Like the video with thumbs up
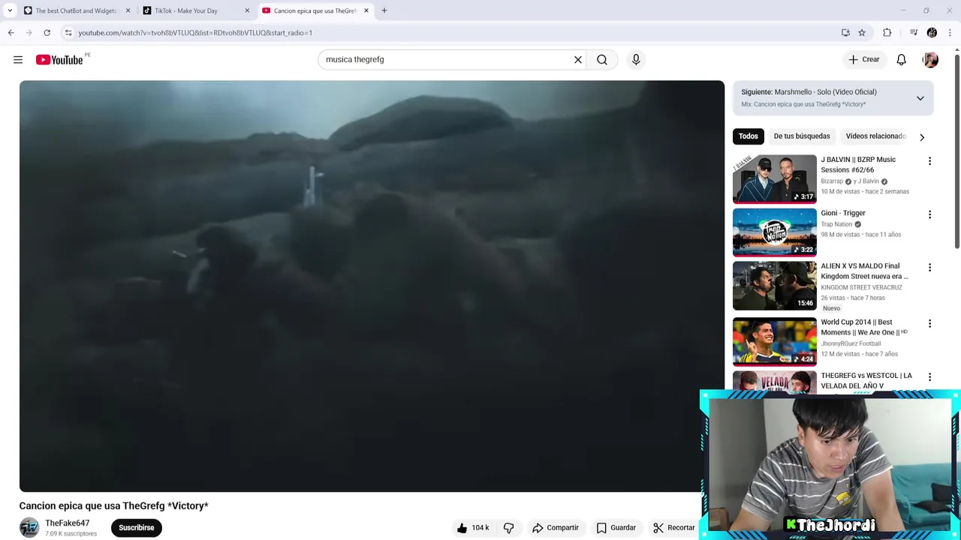Viewport: 961px width, 540px height. (x=473, y=527)
